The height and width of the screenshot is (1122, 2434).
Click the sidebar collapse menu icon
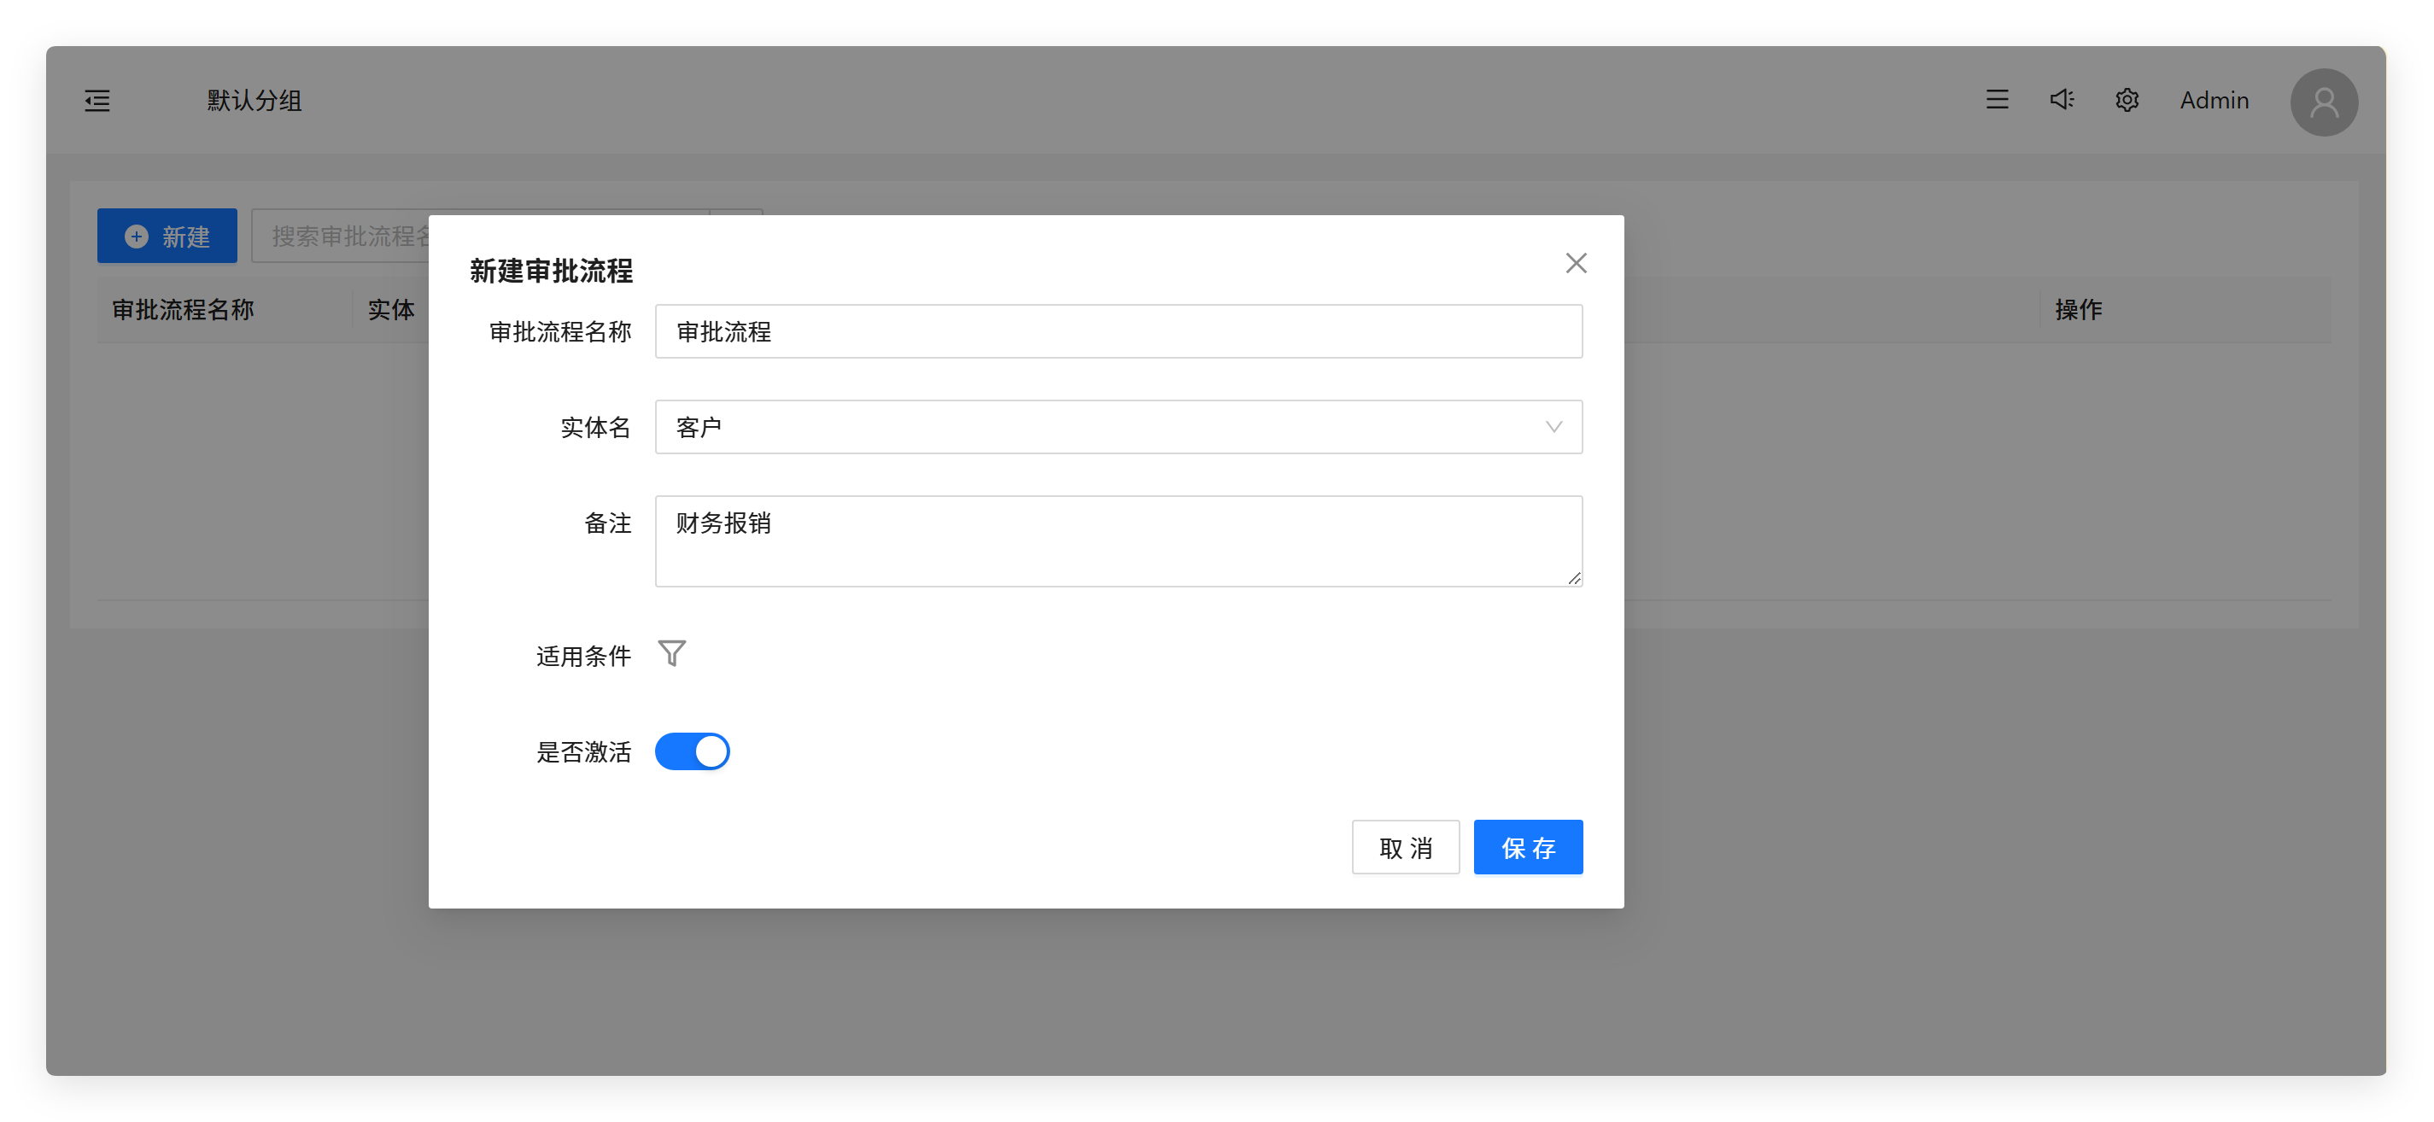(x=97, y=100)
